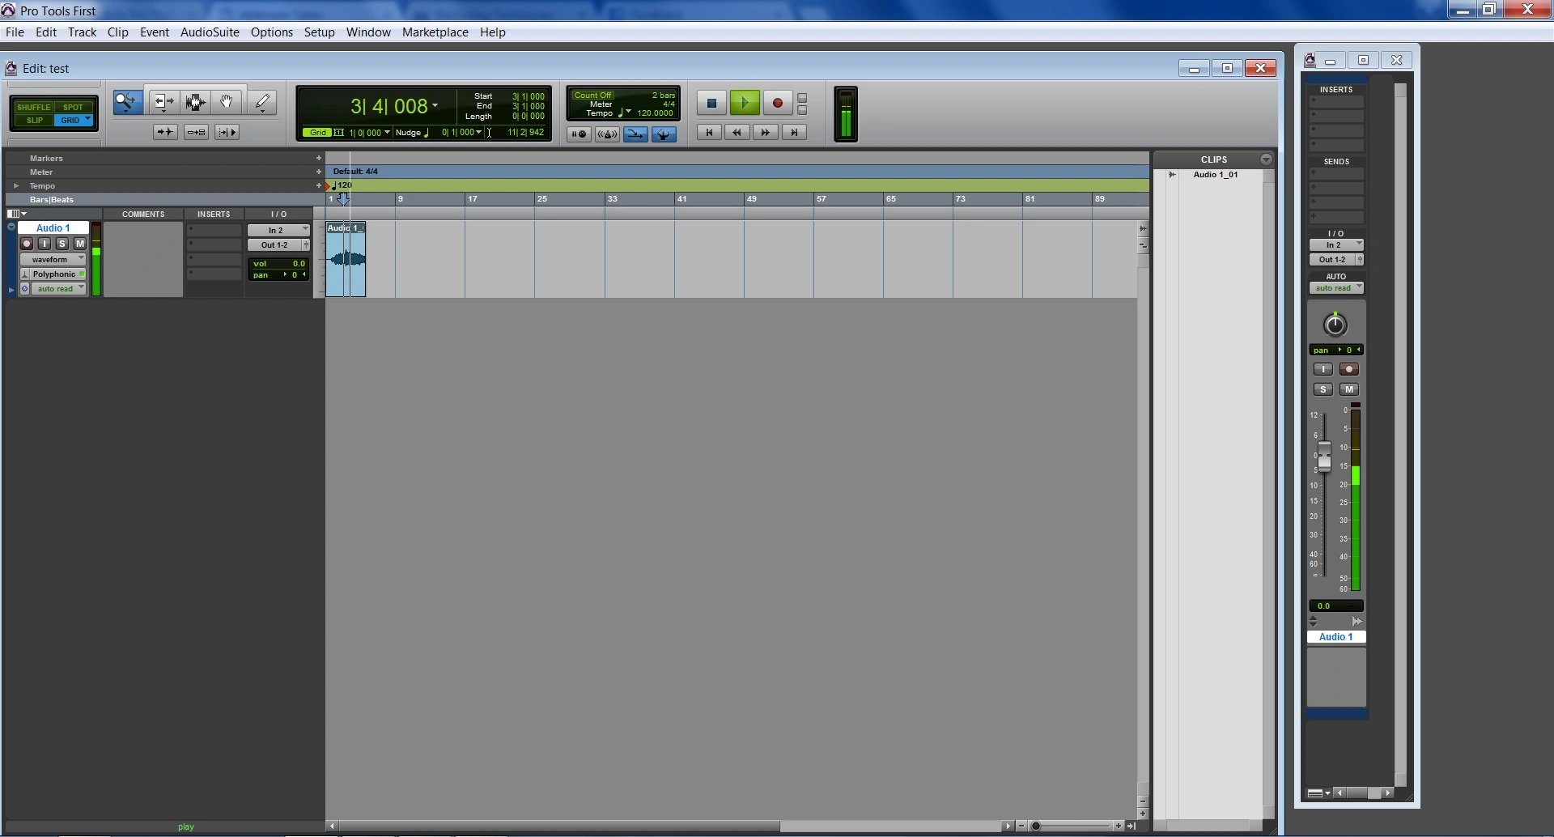Image resolution: width=1554 pixels, height=837 pixels.
Task: Add a meter change with plus button
Action: pyautogui.click(x=319, y=172)
